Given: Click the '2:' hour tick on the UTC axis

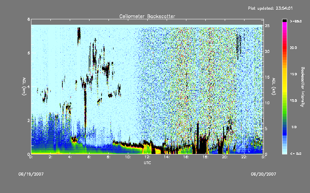Looking at the screenshot, I should point(51,157).
